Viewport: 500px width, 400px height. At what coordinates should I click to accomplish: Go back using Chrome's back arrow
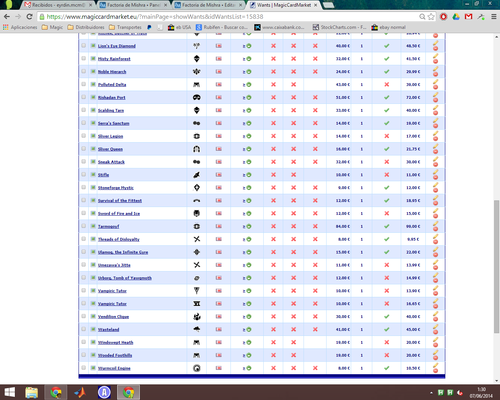(x=7, y=16)
